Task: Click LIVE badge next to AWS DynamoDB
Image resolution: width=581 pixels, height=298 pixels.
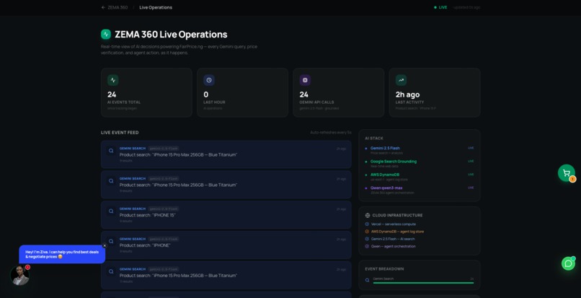Action: [471, 175]
